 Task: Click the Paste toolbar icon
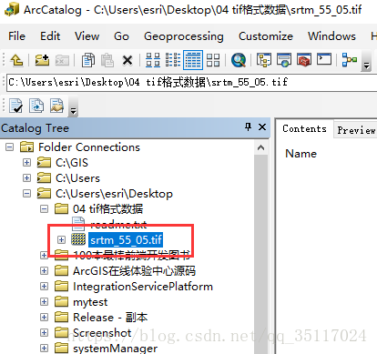pyautogui.click(x=107, y=60)
